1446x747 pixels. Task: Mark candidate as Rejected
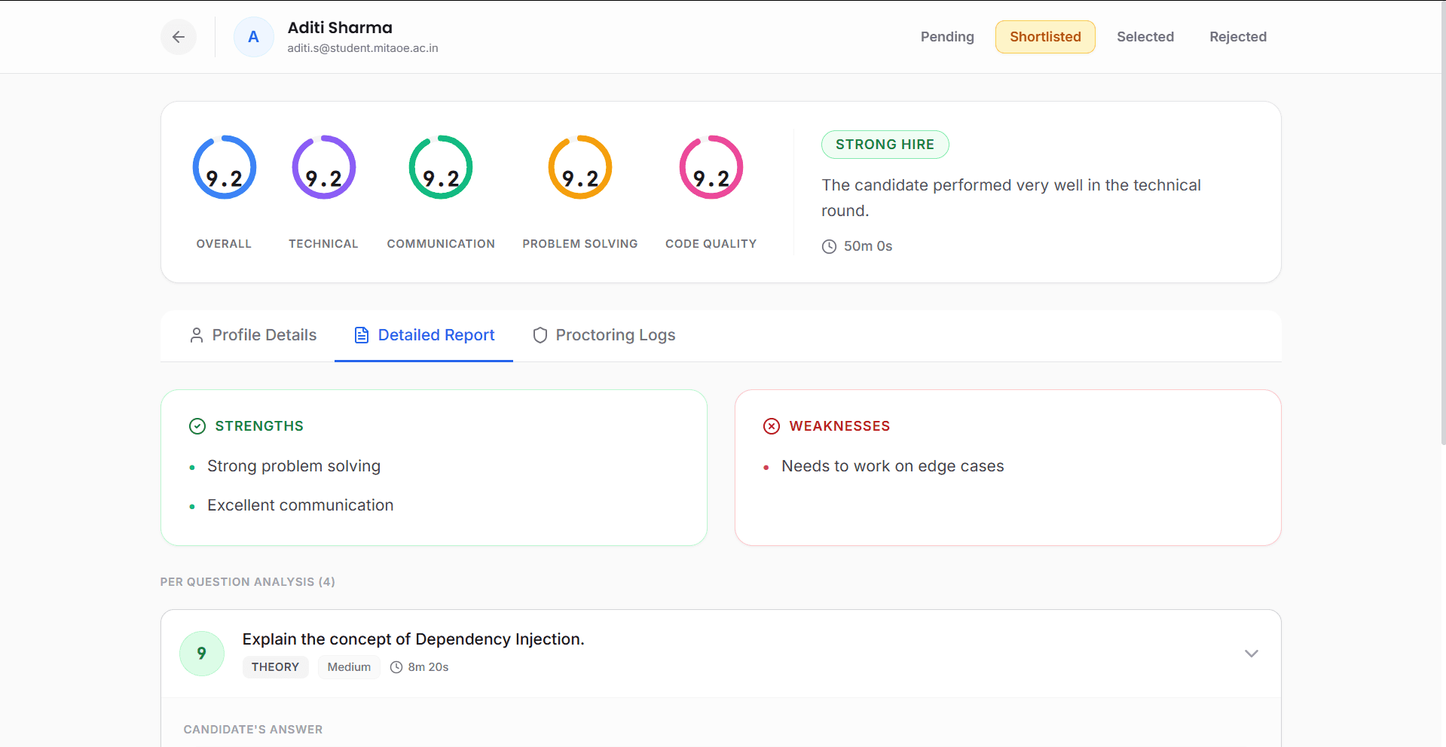pyautogui.click(x=1238, y=37)
